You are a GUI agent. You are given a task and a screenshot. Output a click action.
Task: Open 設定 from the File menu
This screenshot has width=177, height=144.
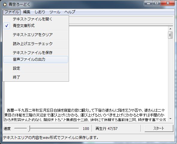pyautogui.click(x=36, y=68)
